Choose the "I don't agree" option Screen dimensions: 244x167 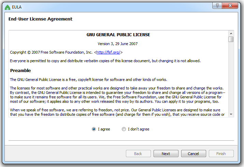tap(124, 129)
